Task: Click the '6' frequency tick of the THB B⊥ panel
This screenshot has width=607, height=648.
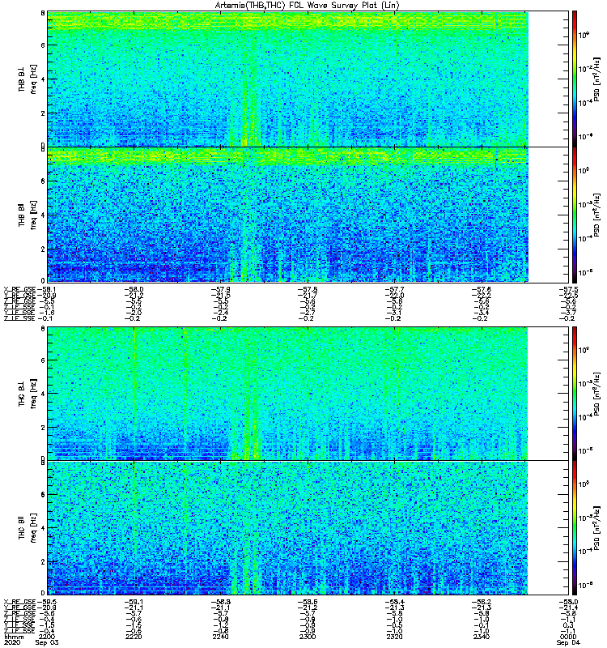Action: [x=43, y=45]
